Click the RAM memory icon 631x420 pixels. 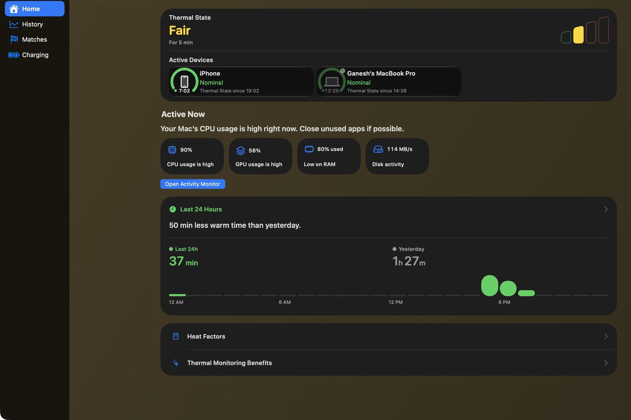pyautogui.click(x=309, y=149)
